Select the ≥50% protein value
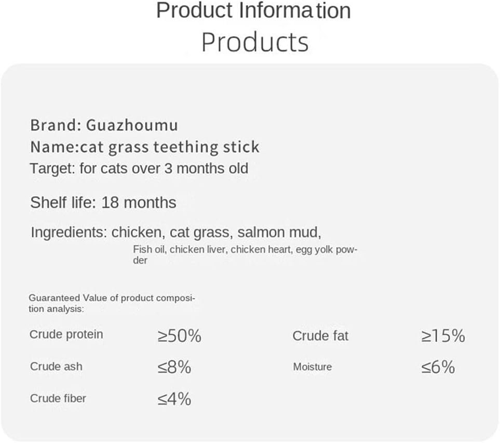 pyautogui.click(x=179, y=336)
